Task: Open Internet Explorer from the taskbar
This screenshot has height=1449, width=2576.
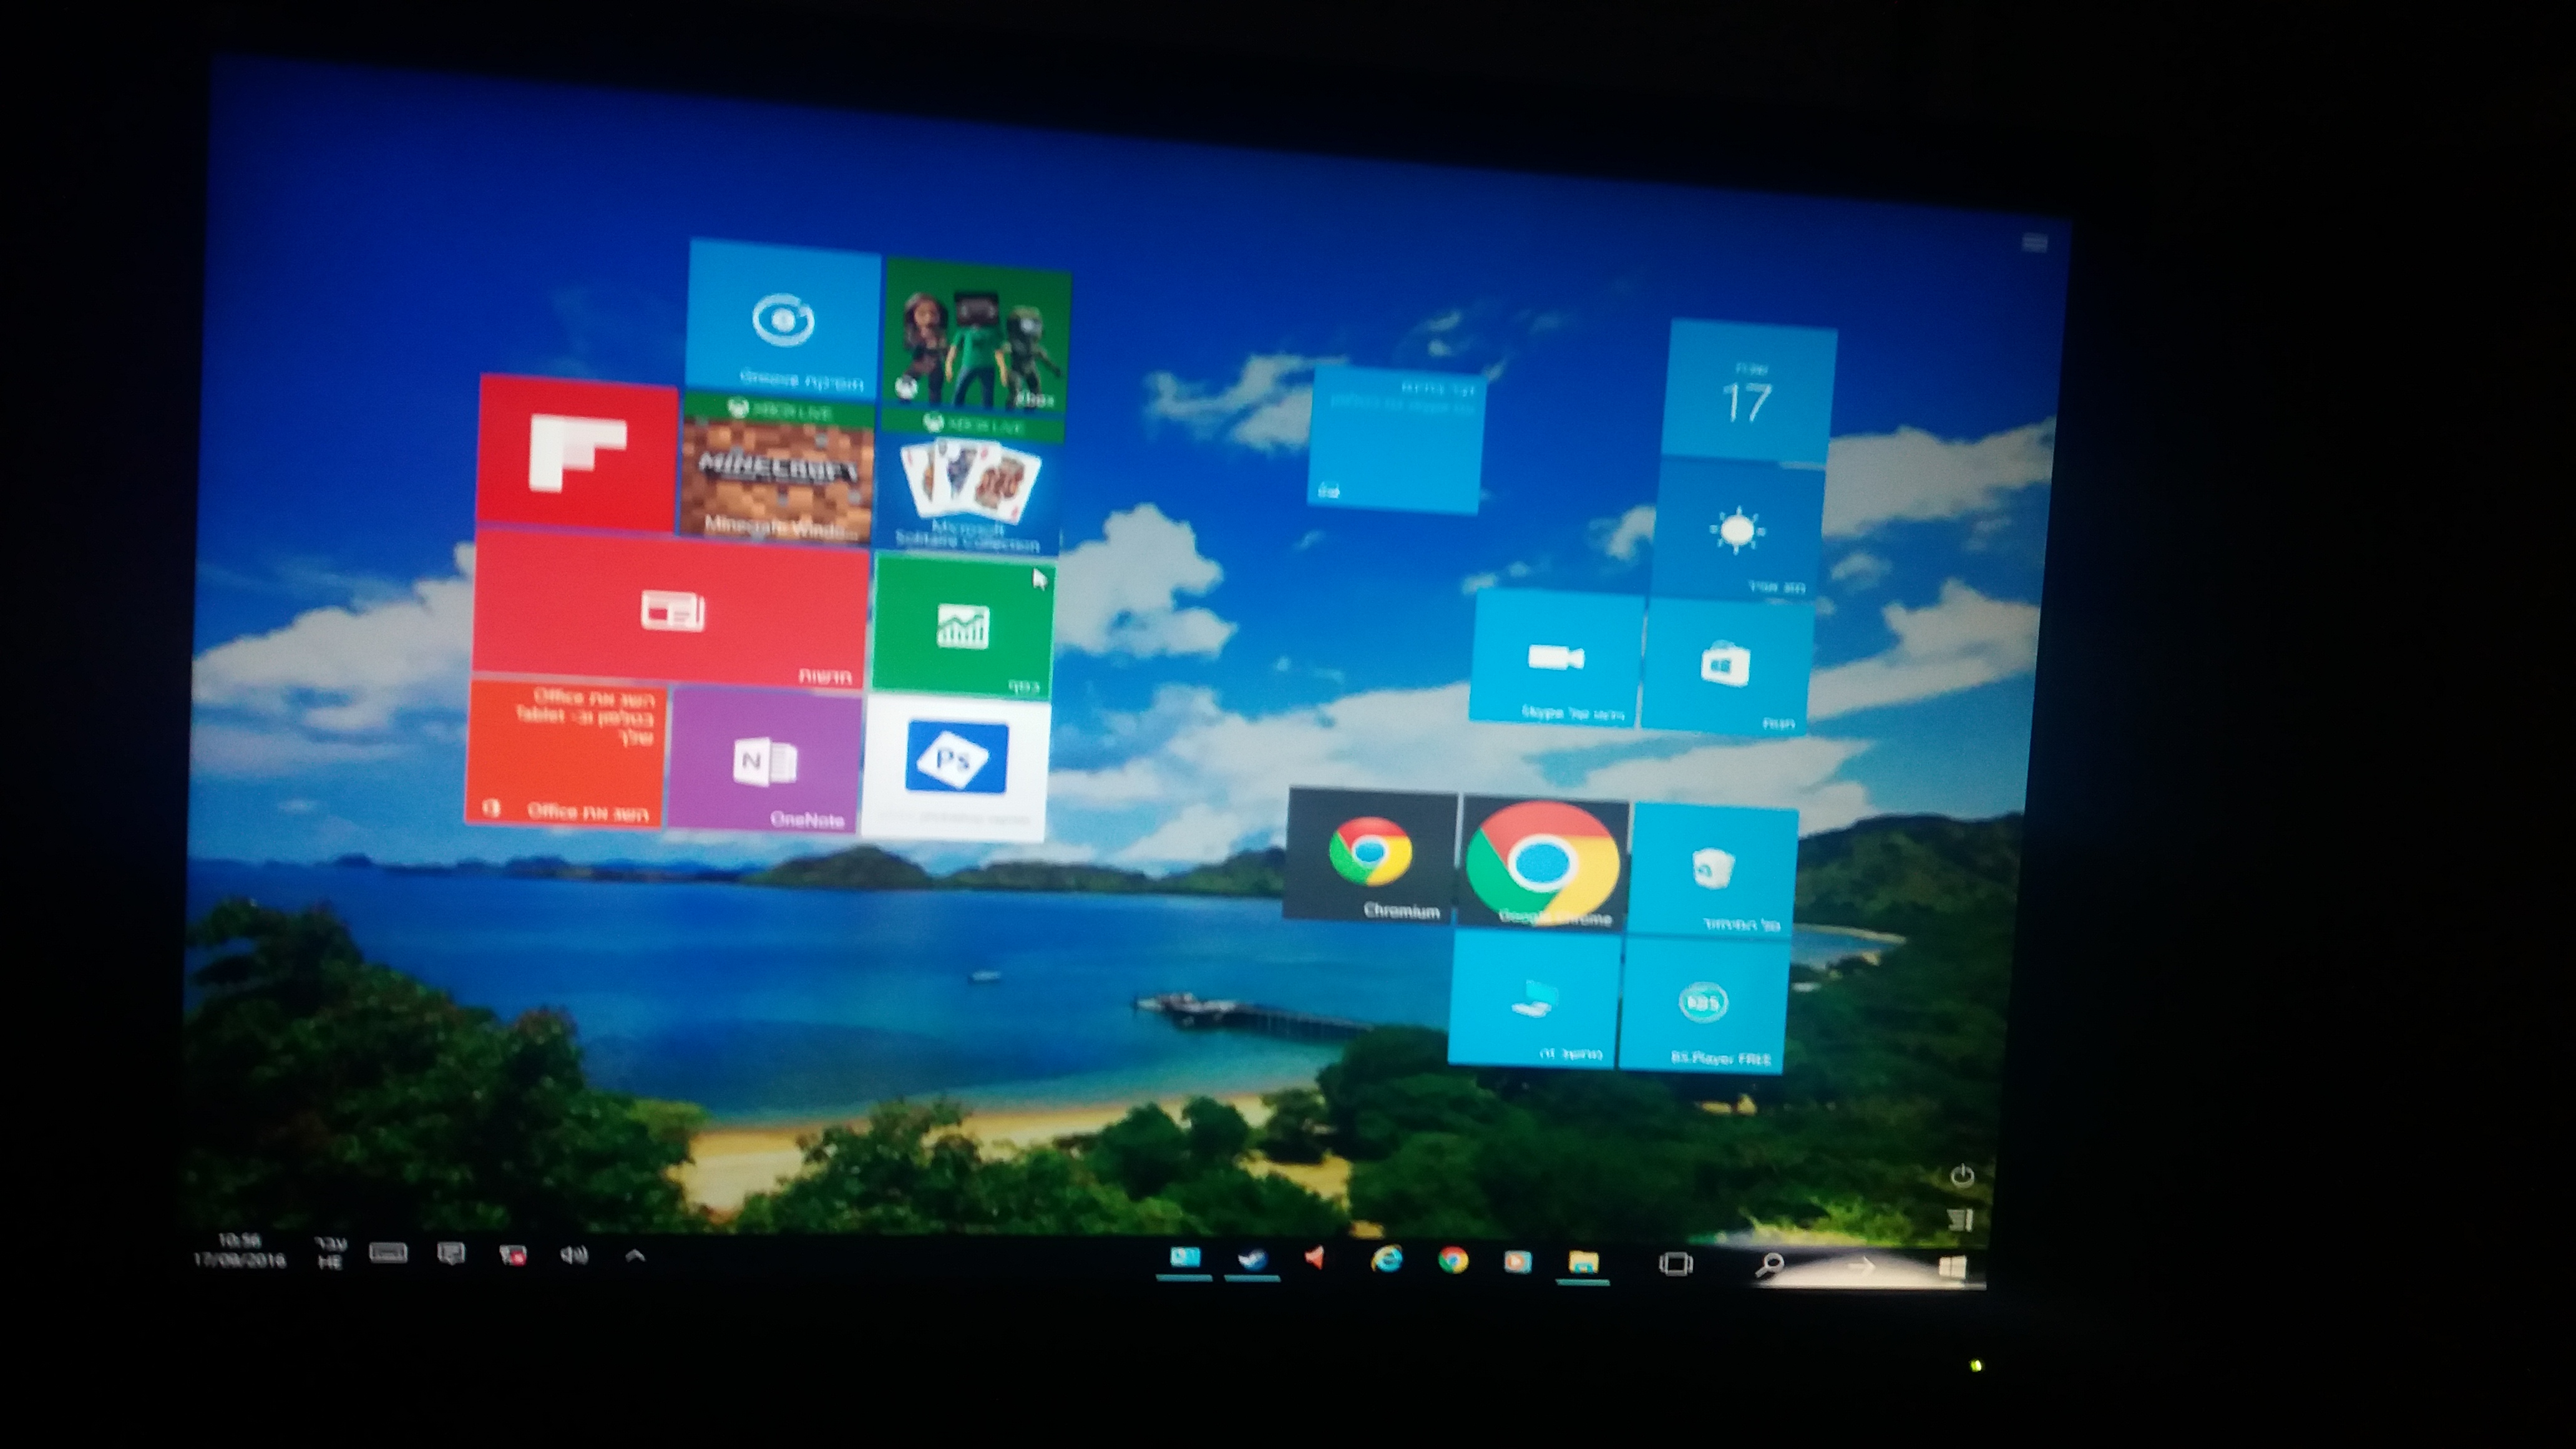Action: pyautogui.click(x=1387, y=1259)
